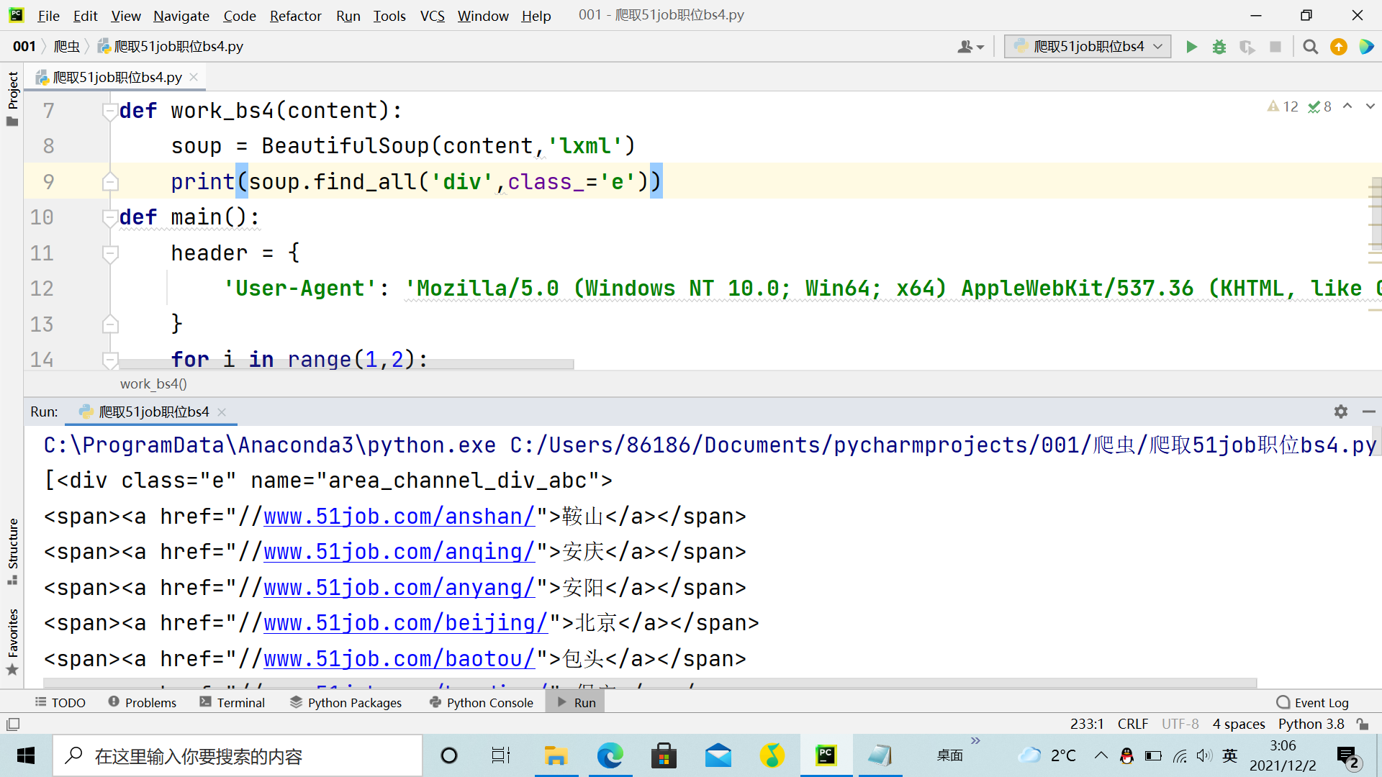This screenshot has width=1382, height=777.
Task: Click the typo check indicator showing 8
Action: click(1319, 106)
